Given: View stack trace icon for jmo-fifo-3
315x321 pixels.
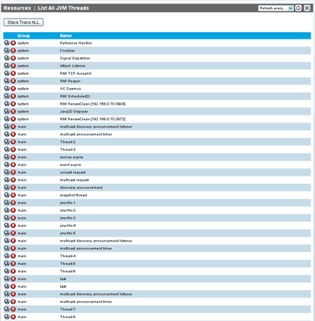Looking at the screenshot, I should (x=7, y=218).
